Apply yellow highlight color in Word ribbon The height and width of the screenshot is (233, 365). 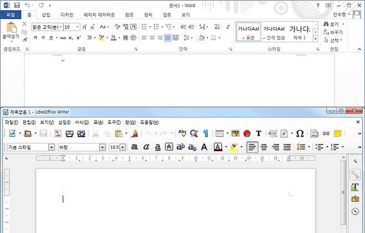pos(102,38)
